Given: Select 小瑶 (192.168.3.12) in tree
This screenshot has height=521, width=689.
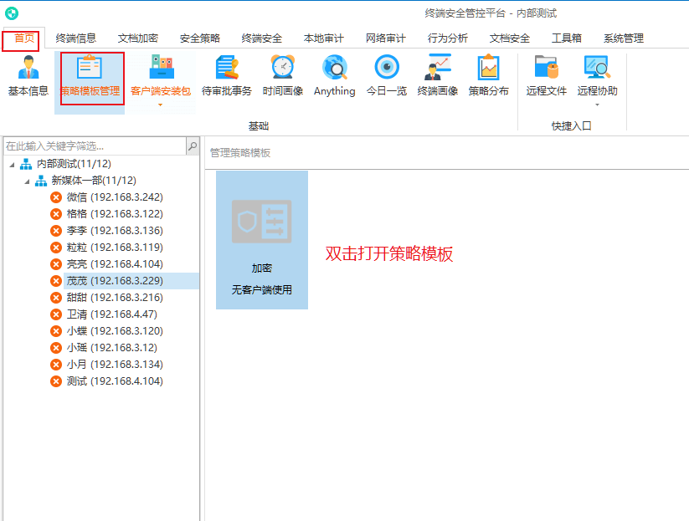Looking at the screenshot, I should pyautogui.click(x=111, y=348).
